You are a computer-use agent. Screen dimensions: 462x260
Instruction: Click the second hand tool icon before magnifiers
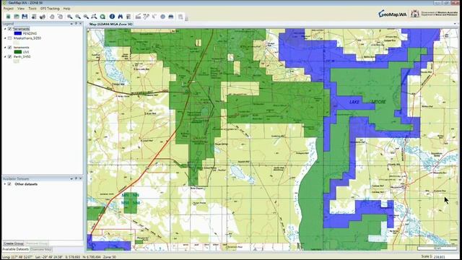(60, 17)
